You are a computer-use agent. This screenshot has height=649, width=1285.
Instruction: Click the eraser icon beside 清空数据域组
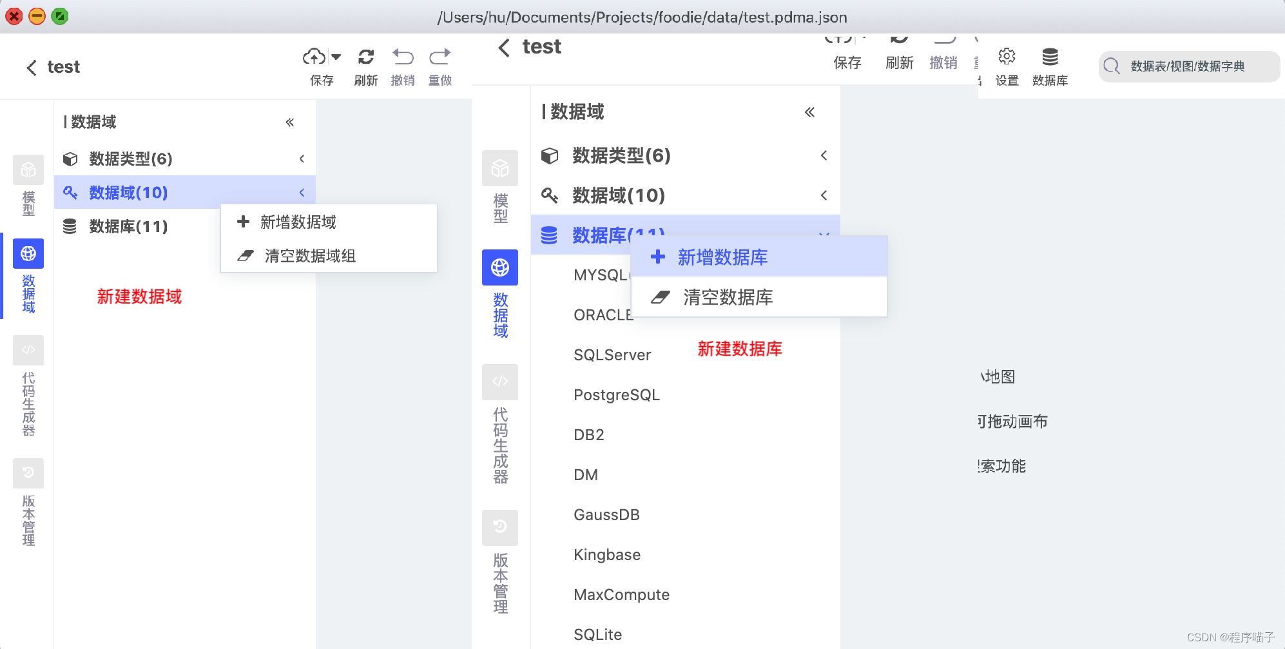click(x=246, y=256)
